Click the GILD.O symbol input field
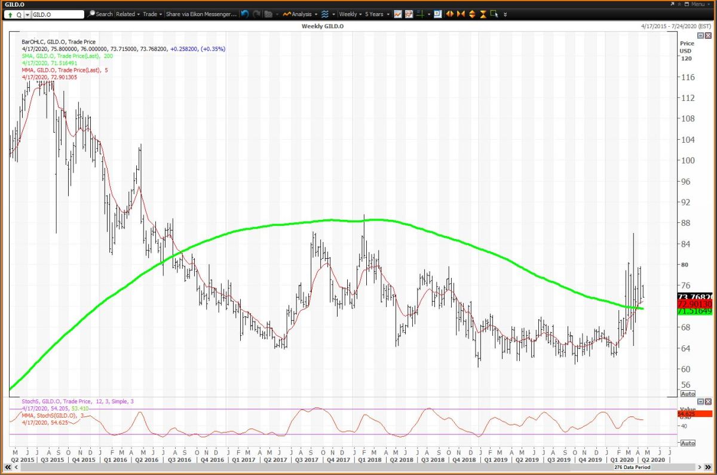 57,14
